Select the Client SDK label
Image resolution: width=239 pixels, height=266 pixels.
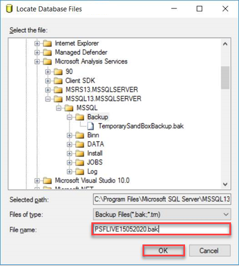[80, 81]
